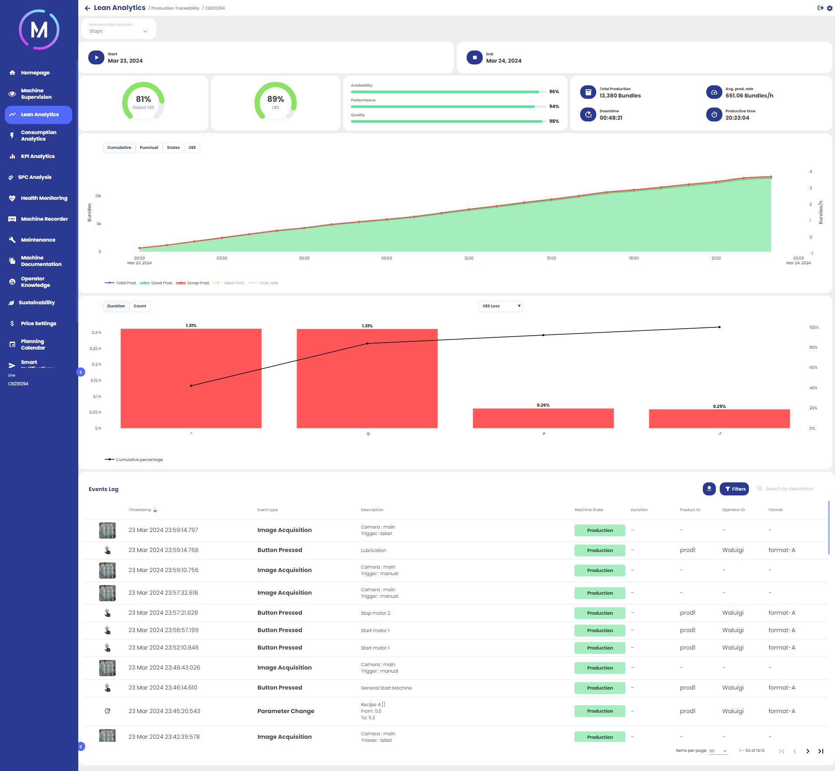Click the Start date play button

coord(96,57)
